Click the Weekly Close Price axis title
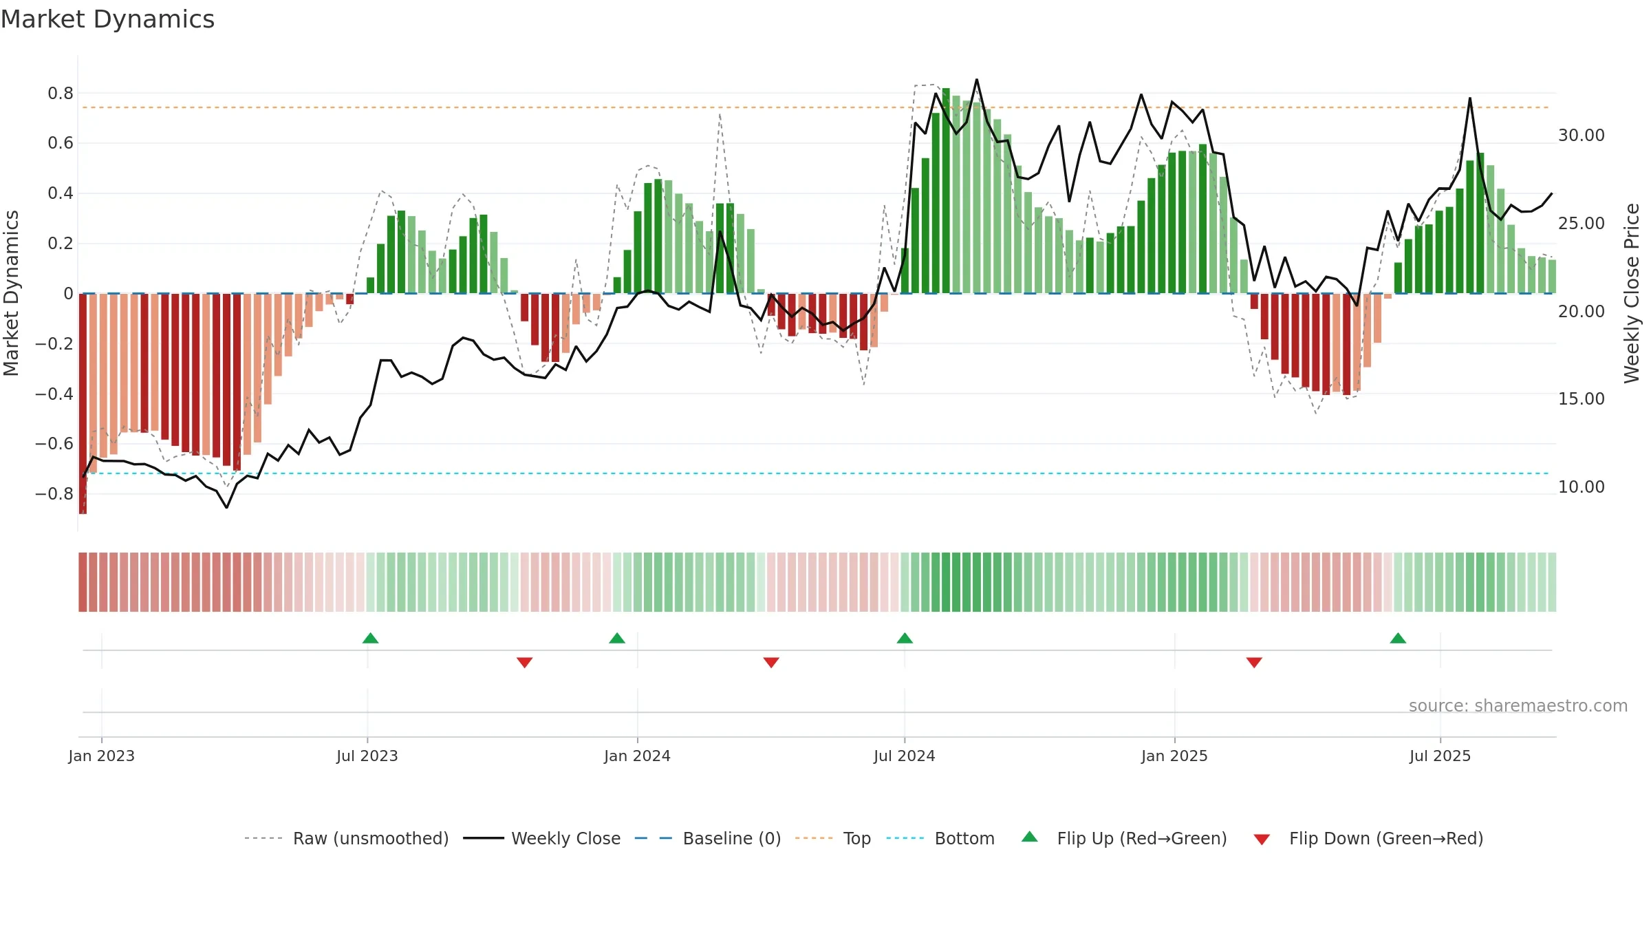1651x929 pixels. pos(1632,293)
